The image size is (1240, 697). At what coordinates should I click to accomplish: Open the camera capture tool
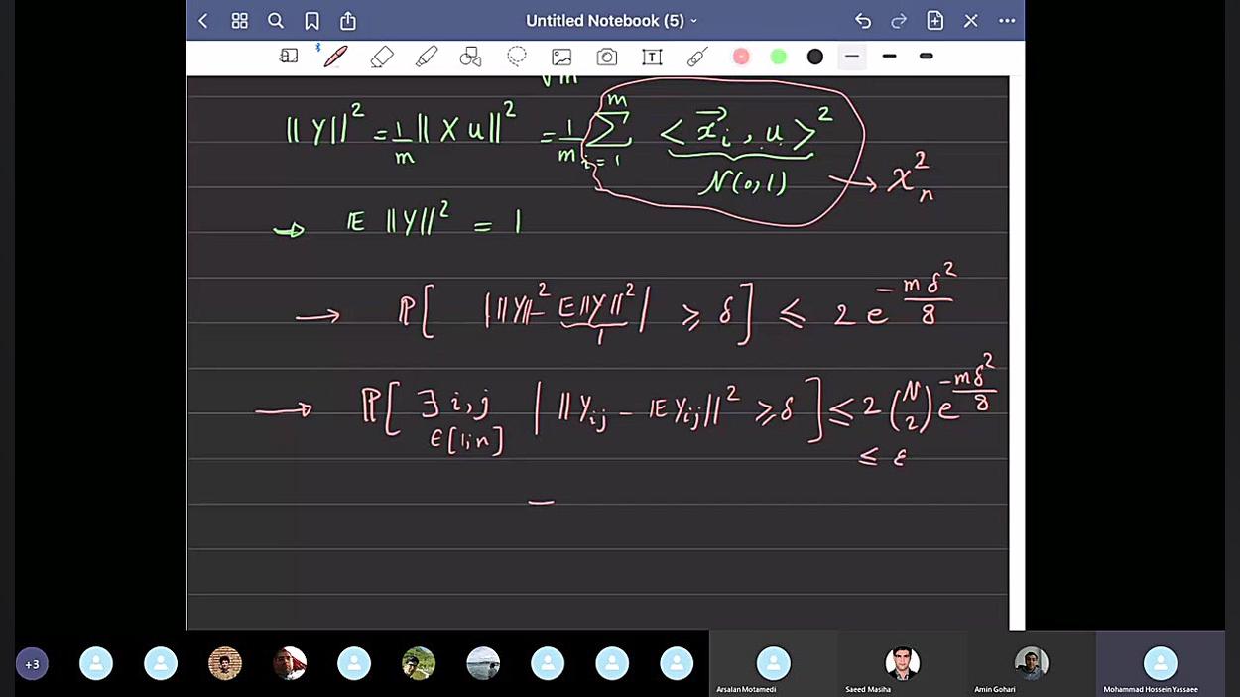coord(606,57)
